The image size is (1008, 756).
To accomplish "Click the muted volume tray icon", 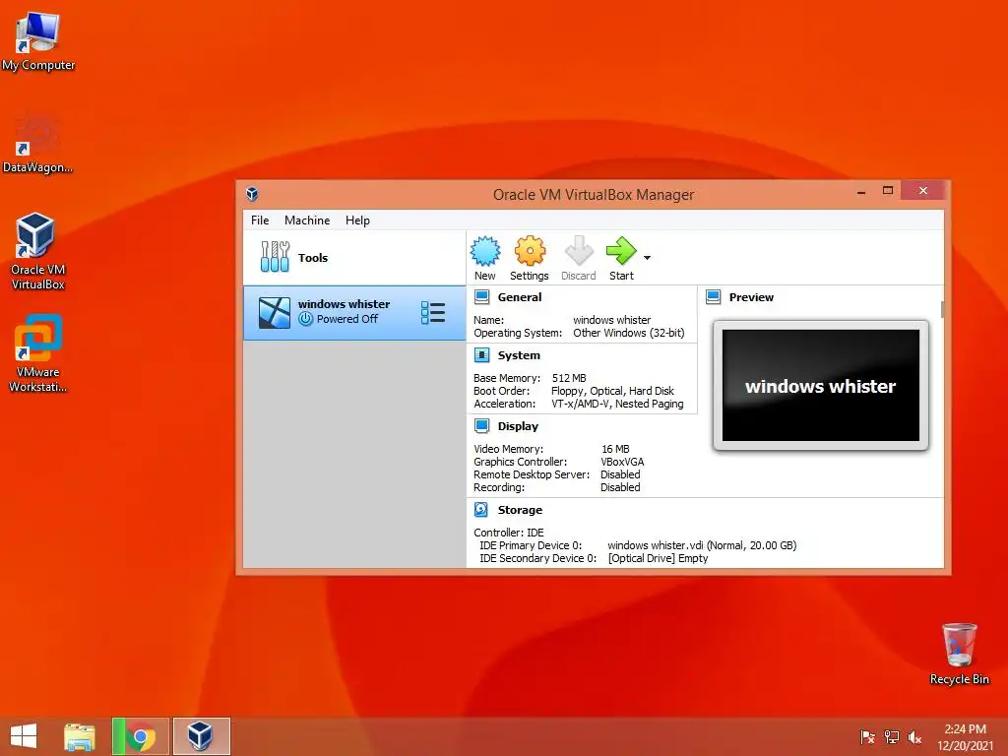I will coord(914,736).
